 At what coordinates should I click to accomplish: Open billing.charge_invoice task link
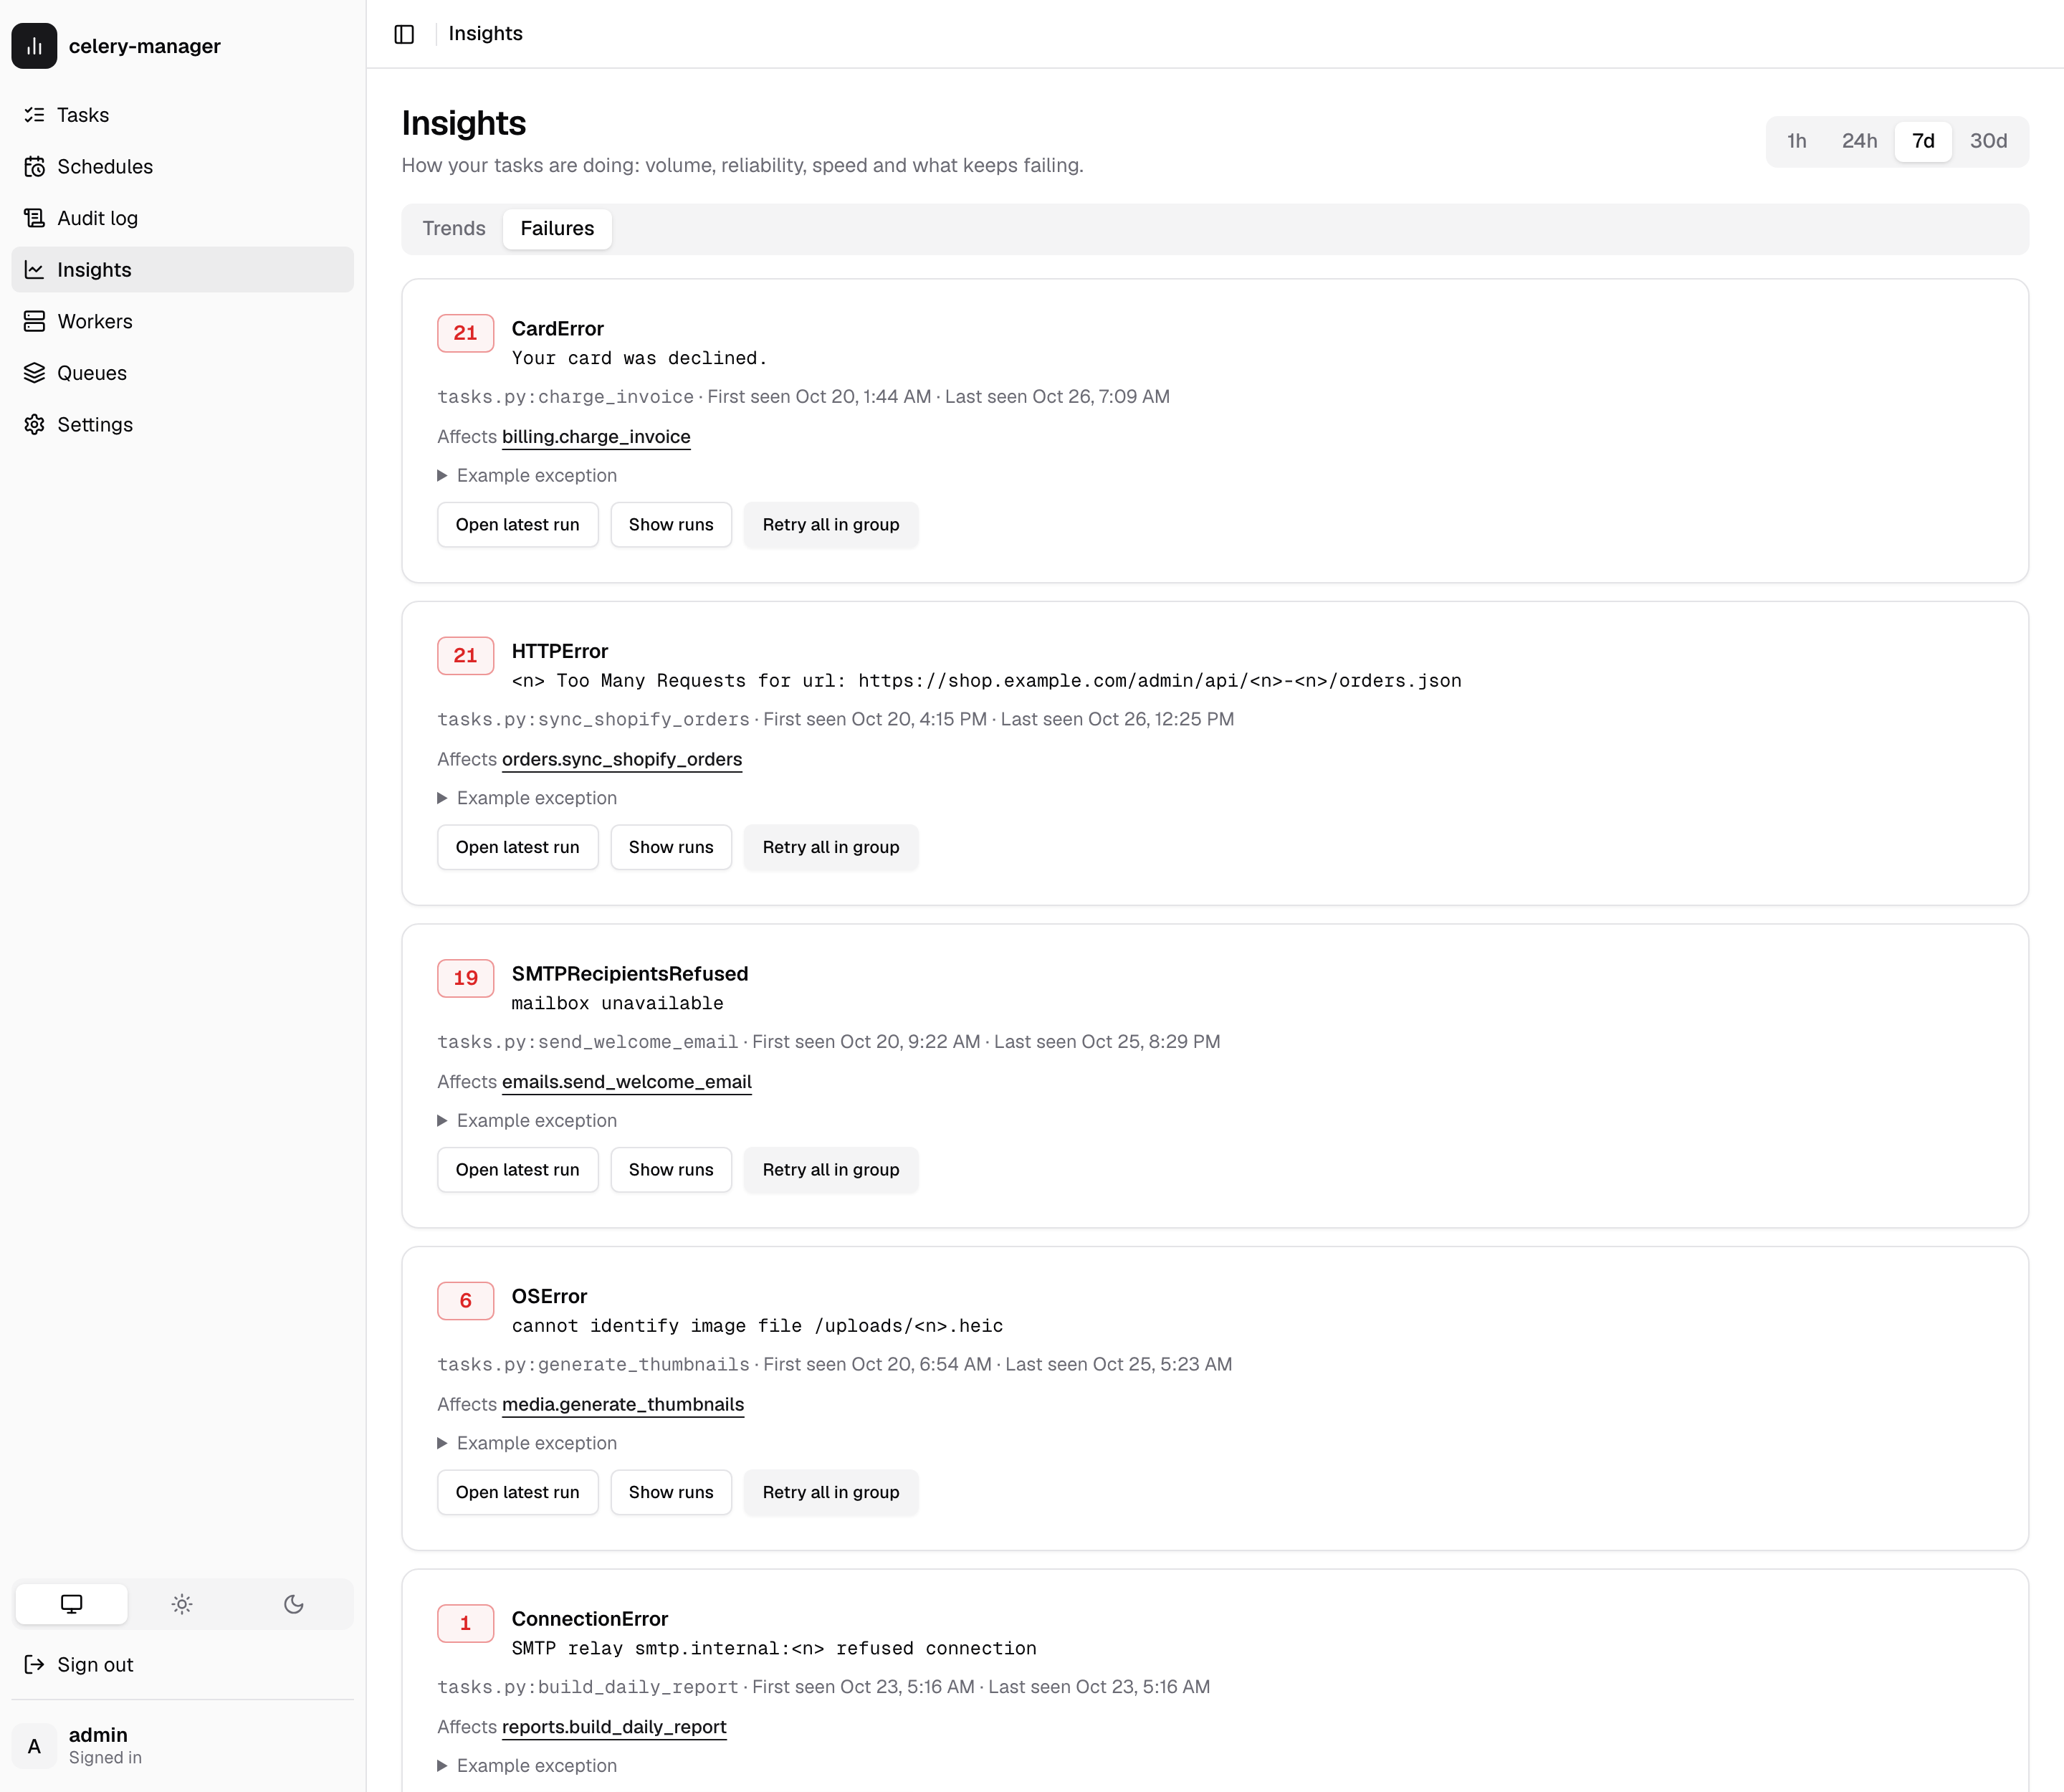596,437
